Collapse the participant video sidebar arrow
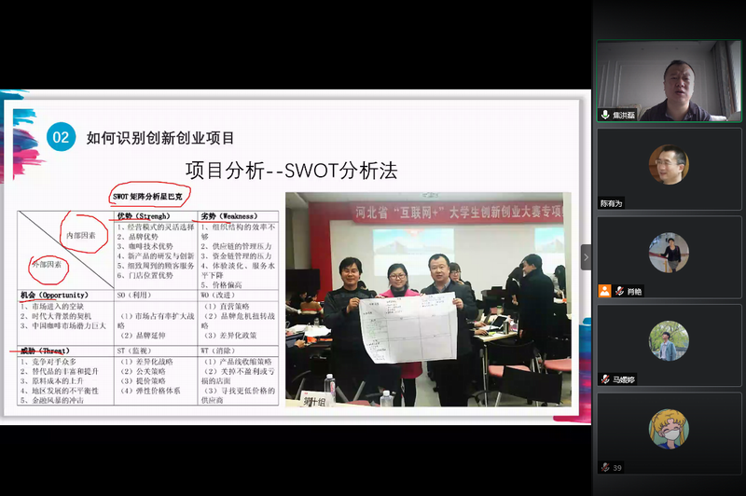Screen dimensions: 746x496 [x=586, y=257]
